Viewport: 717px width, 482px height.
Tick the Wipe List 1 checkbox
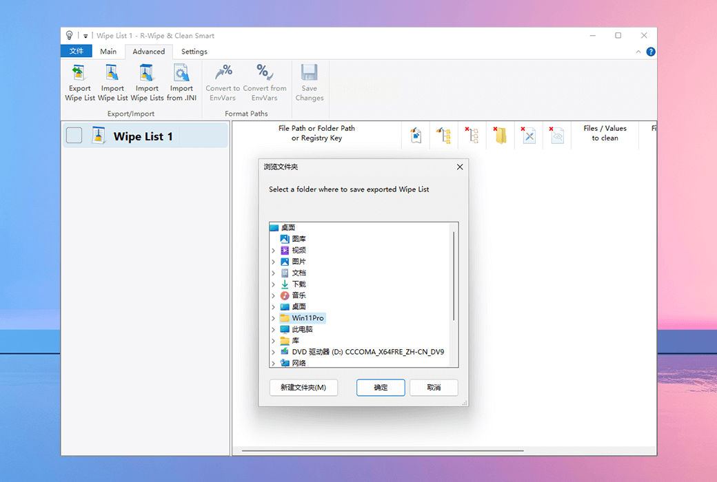74,136
